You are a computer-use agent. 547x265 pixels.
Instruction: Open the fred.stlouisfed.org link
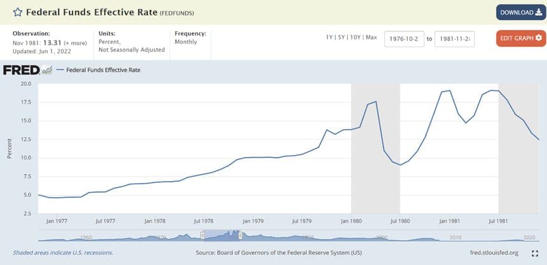point(494,253)
